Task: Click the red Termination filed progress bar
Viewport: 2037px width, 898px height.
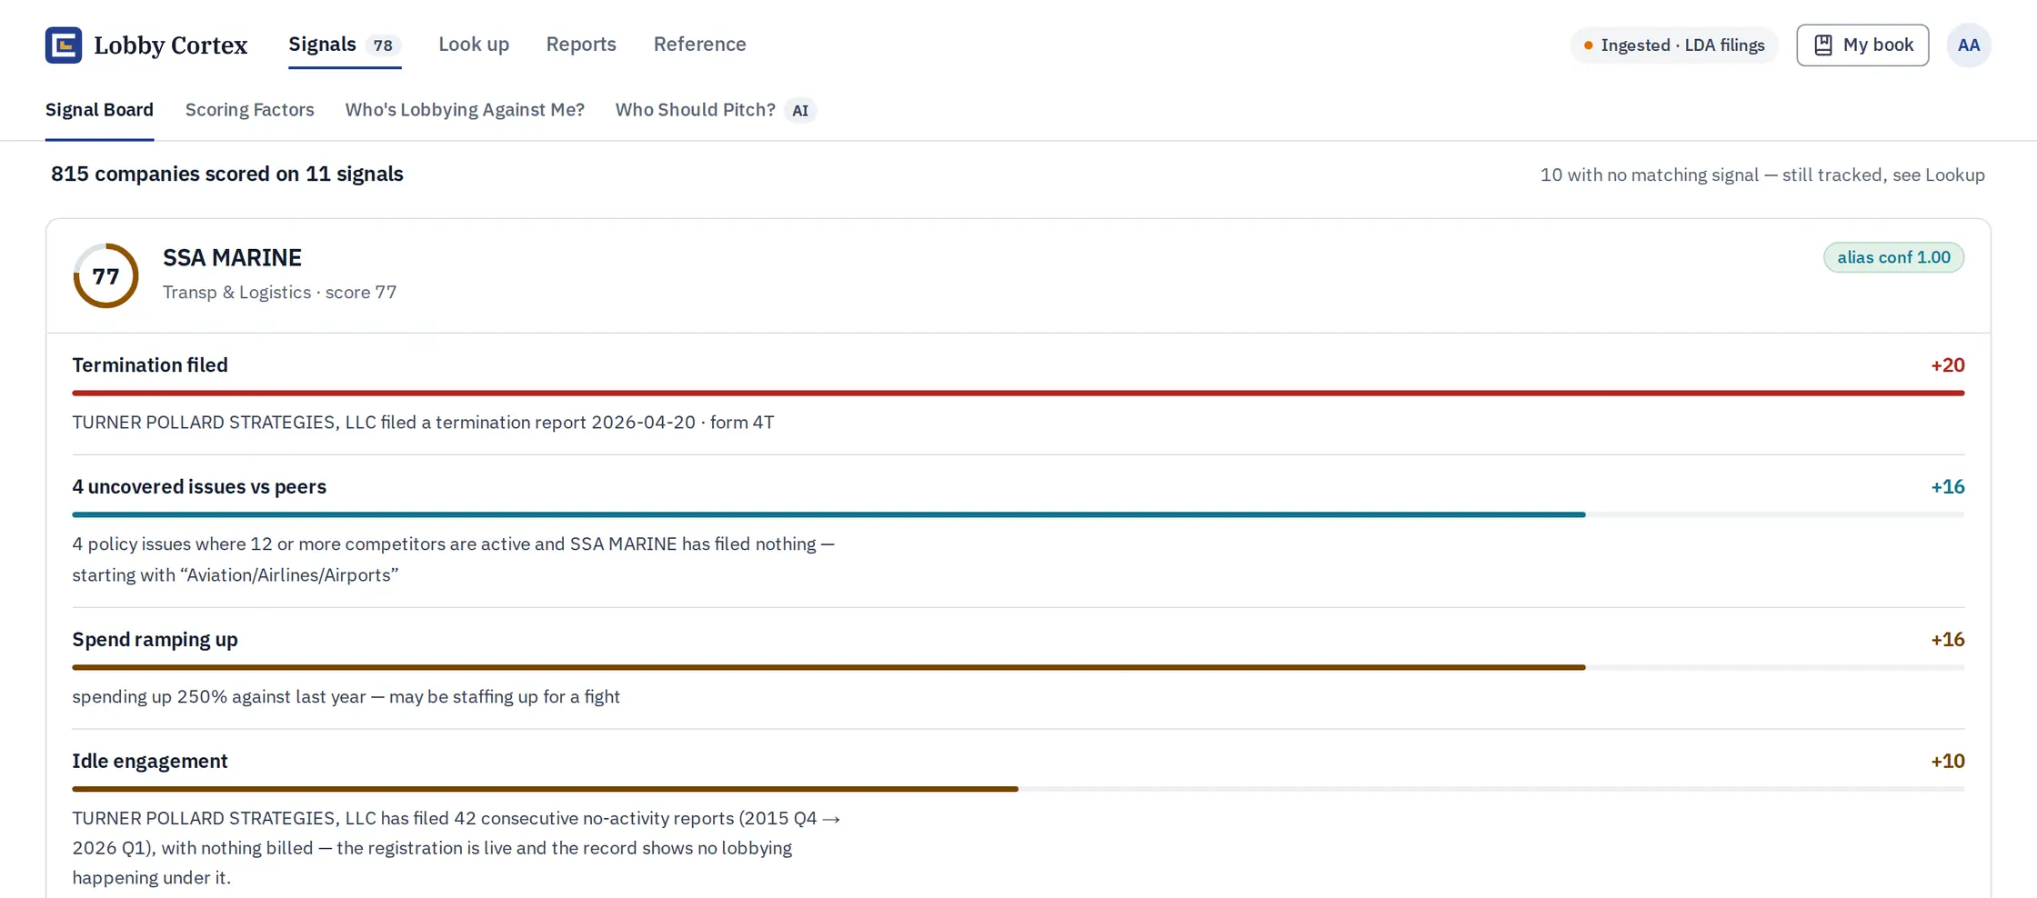Action: pyautogui.click(x=1018, y=393)
